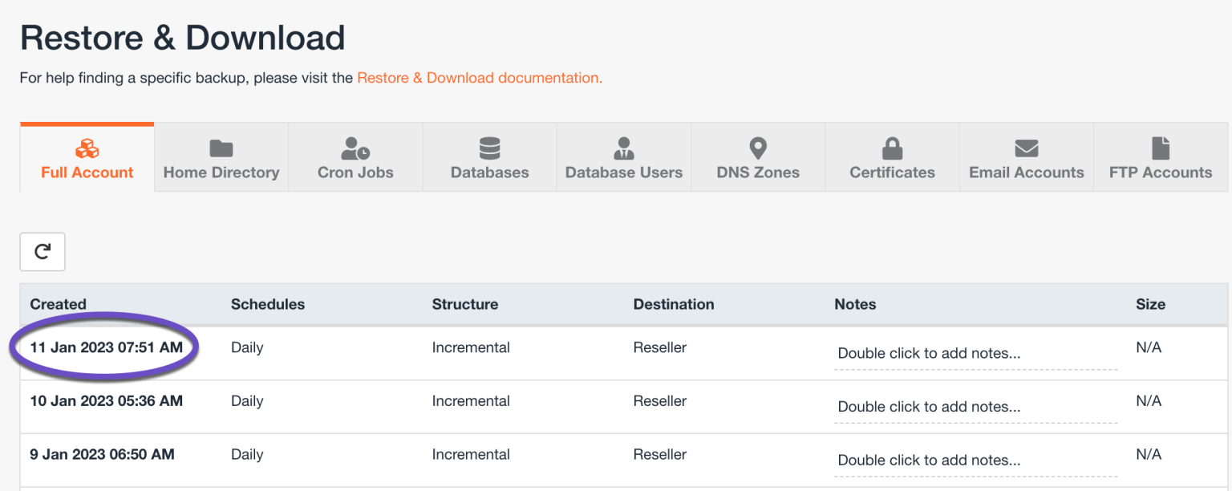
Task: Click the Databases stack icon
Action: point(489,148)
